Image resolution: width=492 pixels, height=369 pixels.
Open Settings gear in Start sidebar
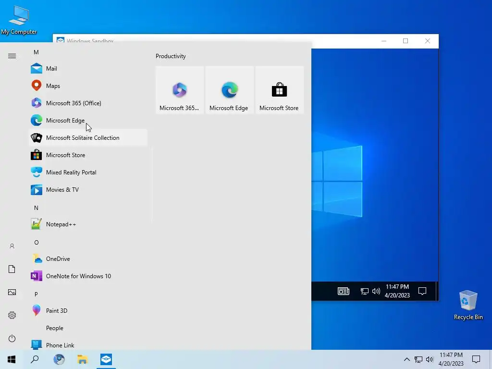[12, 315]
